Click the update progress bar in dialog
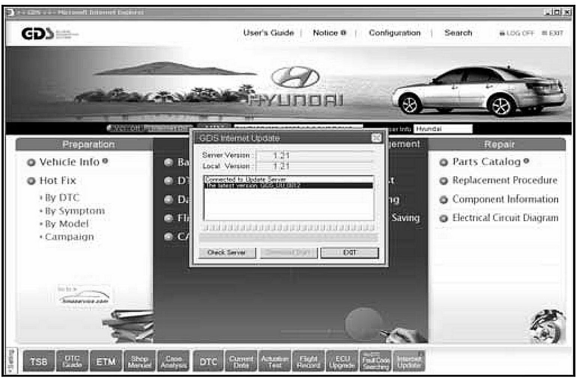 point(288,228)
